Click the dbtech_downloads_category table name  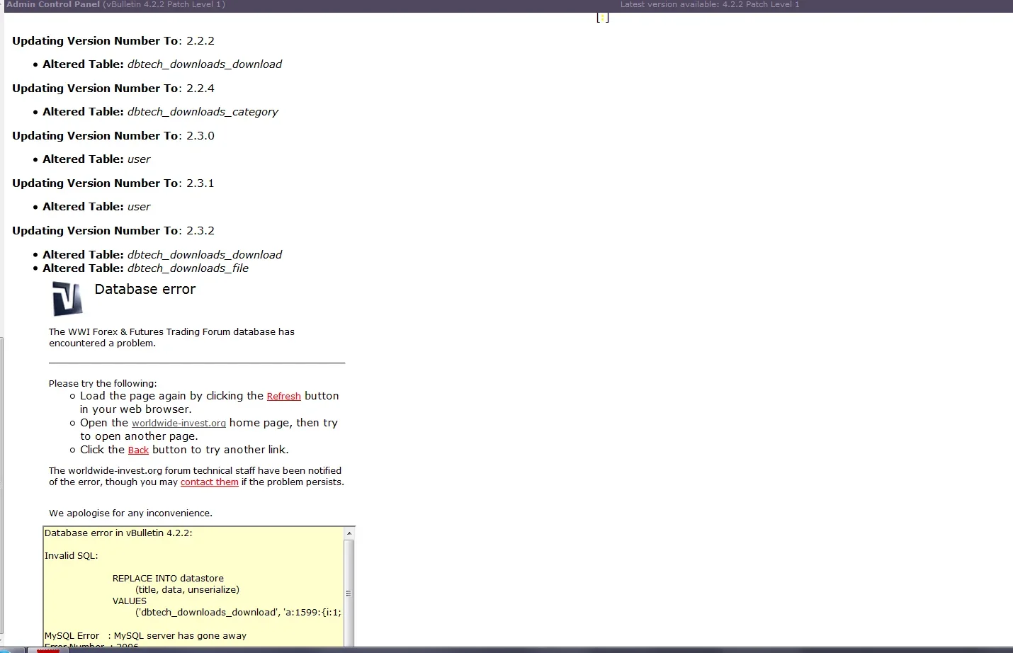[203, 112]
